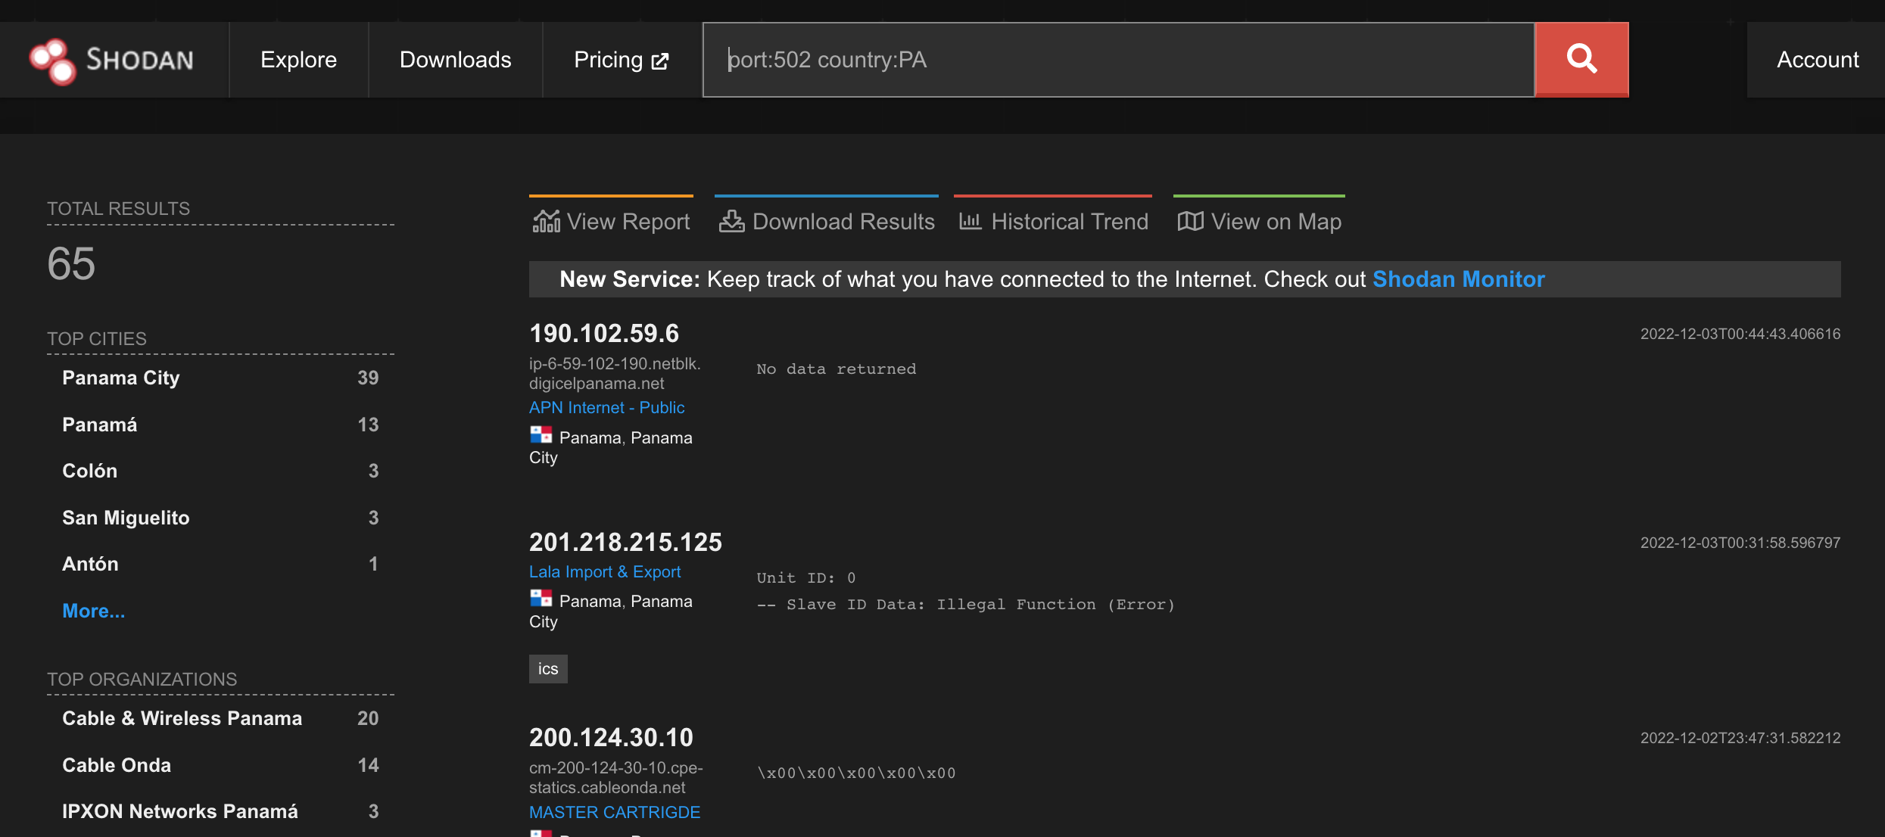Click the View on Map icon
The image size is (1885, 837).
1190,222
